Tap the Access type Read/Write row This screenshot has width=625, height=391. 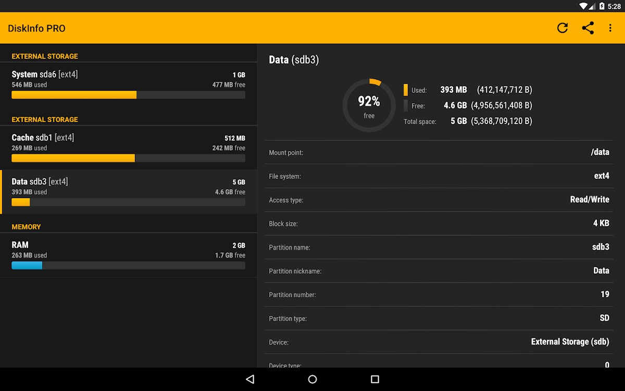[x=439, y=200]
